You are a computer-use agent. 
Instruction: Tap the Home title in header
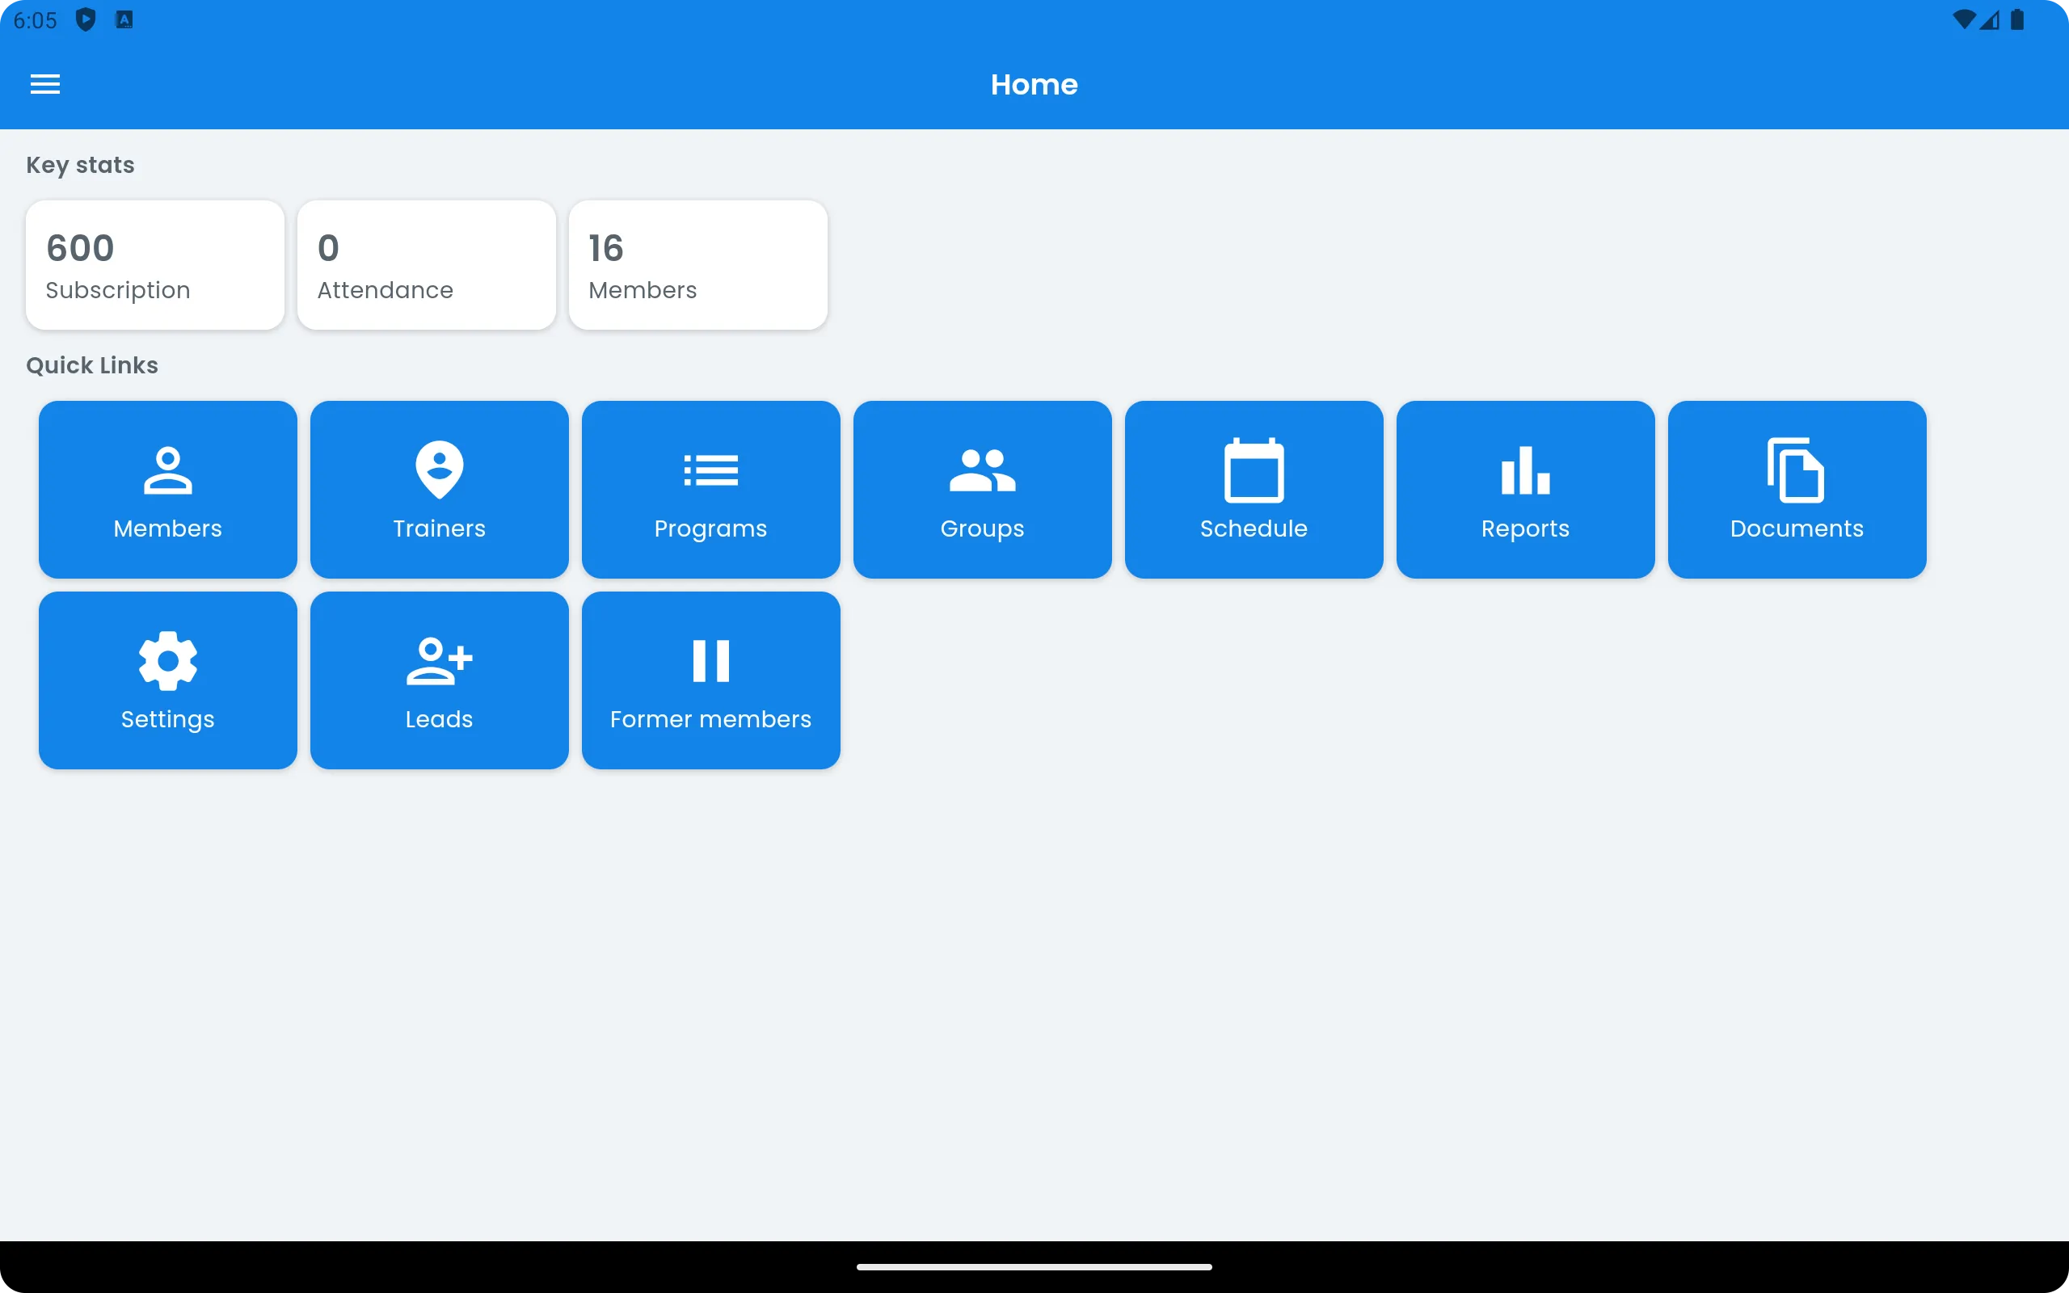1034,84
